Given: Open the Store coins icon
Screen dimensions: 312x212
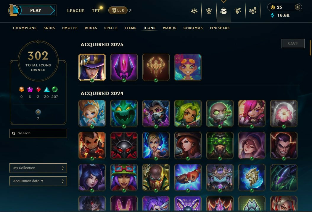Looking at the screenshot, I should (x=253, y=11).
